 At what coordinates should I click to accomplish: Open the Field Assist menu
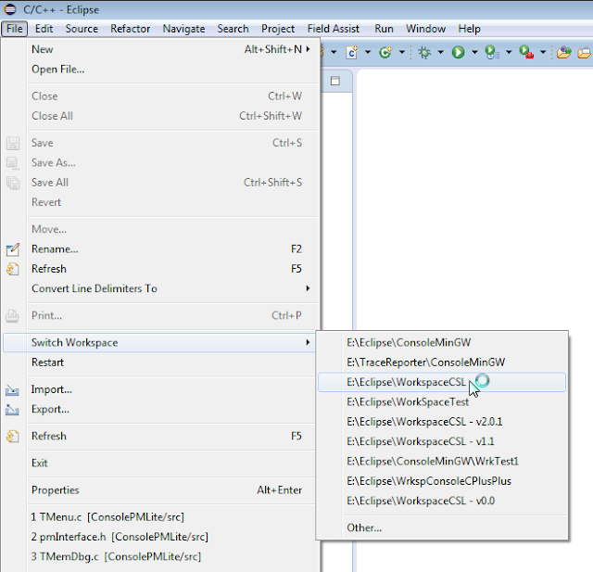[x=334, y=29]
